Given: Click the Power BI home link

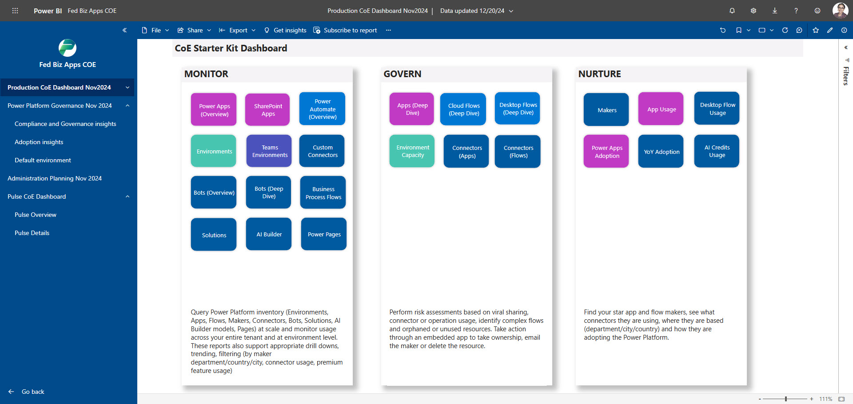Looking at the screenshot, I should [48, 11].
